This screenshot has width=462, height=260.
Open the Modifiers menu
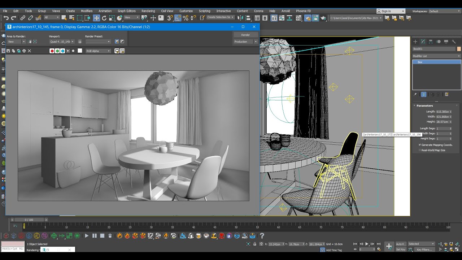(x=87, y=11)
